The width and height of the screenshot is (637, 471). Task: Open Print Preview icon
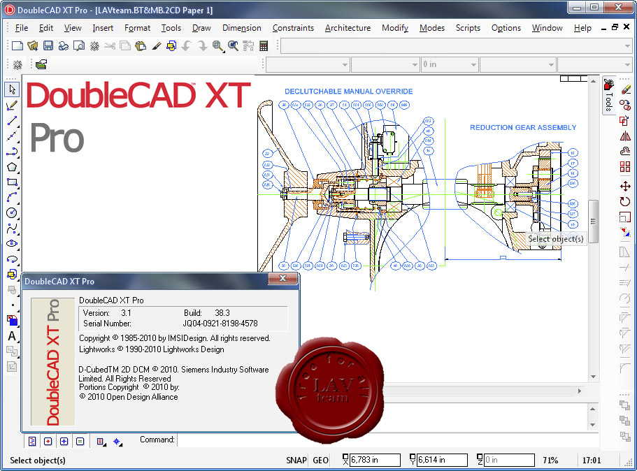[79, 46]
